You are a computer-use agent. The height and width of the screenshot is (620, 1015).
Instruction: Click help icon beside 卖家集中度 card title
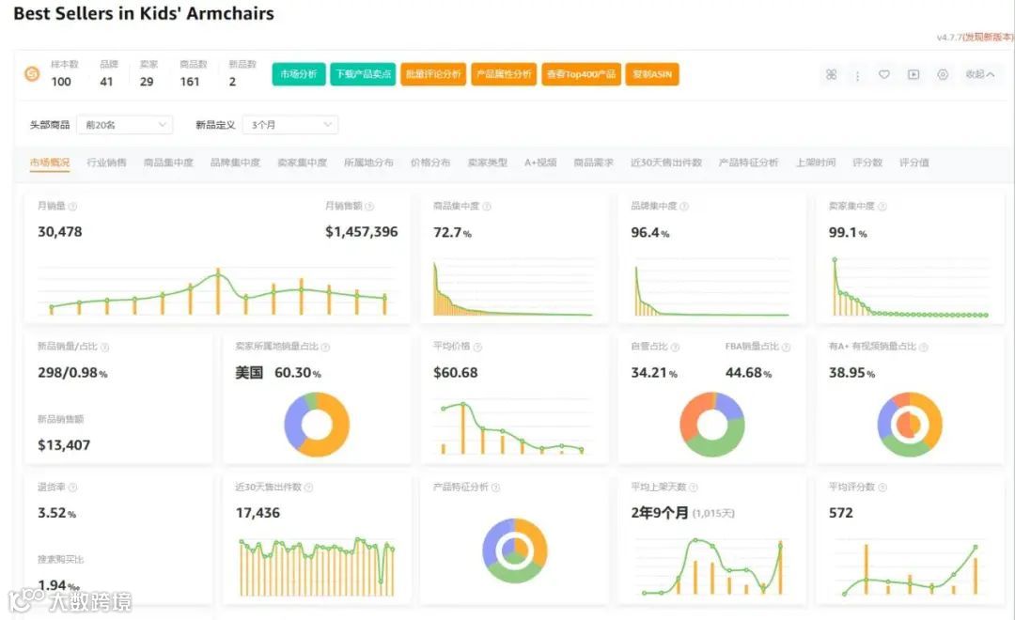(882, 207)
